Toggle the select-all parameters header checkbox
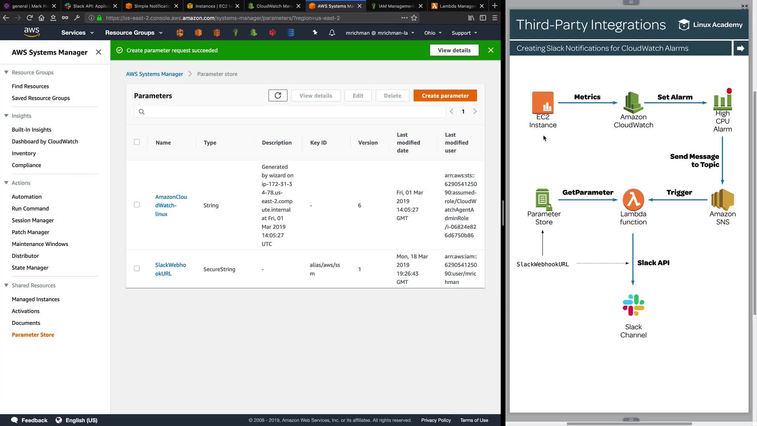 tap(137, 142)
